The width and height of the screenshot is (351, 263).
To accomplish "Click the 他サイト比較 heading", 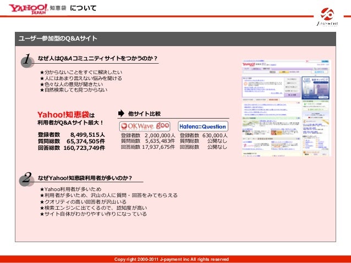I will tap(144, 114).
